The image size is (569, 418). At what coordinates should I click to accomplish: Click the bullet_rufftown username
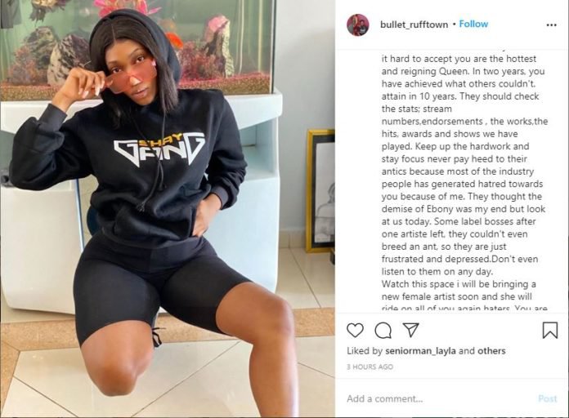pyautogui.click(x=414, y=24)
